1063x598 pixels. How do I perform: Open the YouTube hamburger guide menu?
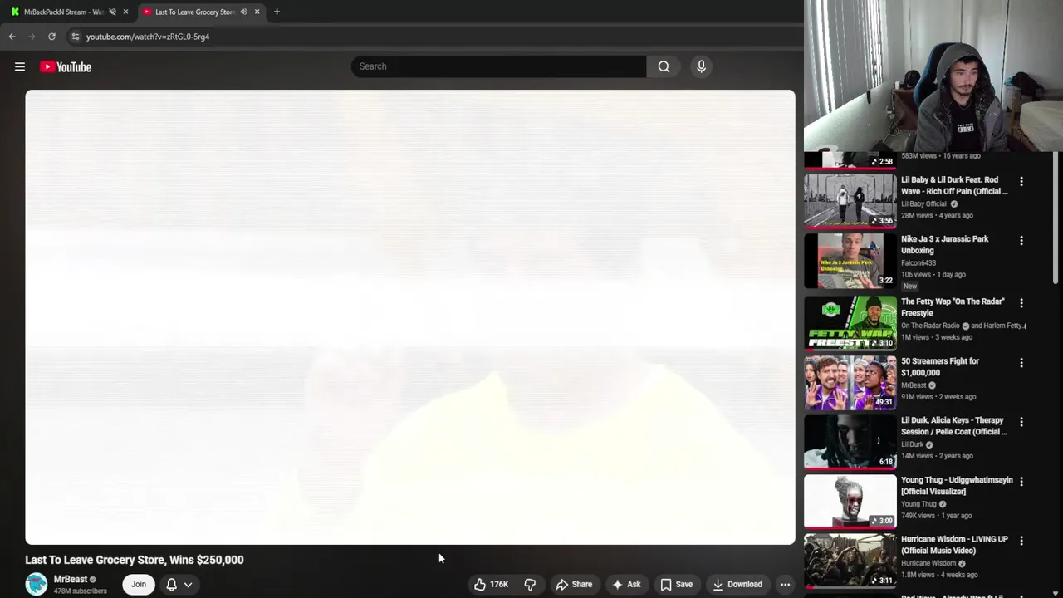20,66
